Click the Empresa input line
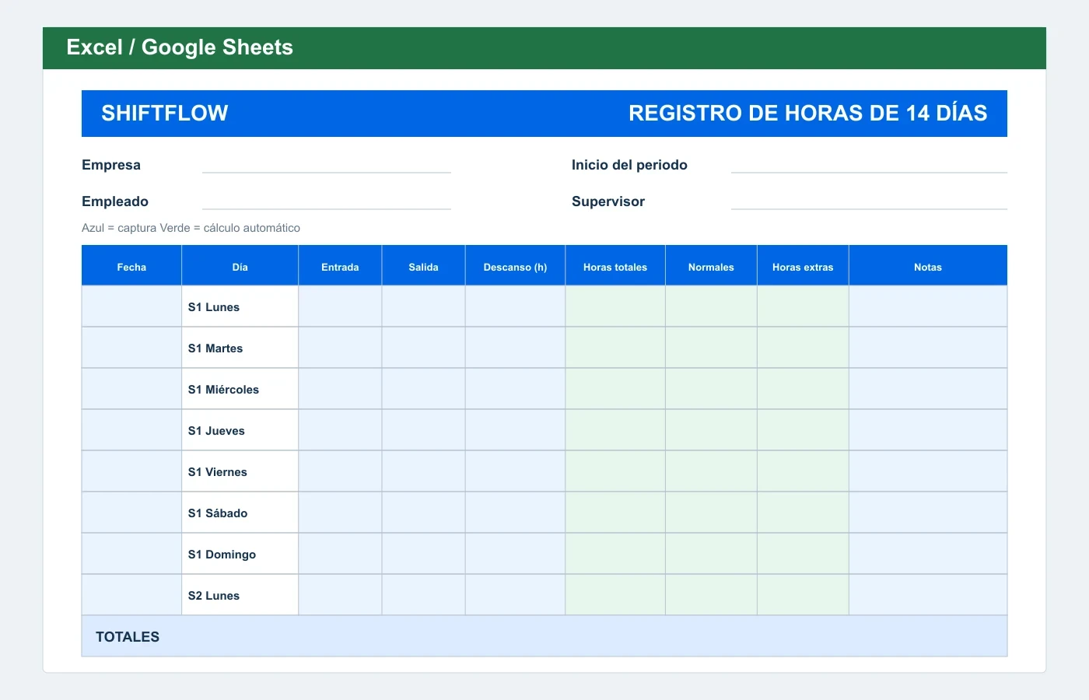 point(327,165)
